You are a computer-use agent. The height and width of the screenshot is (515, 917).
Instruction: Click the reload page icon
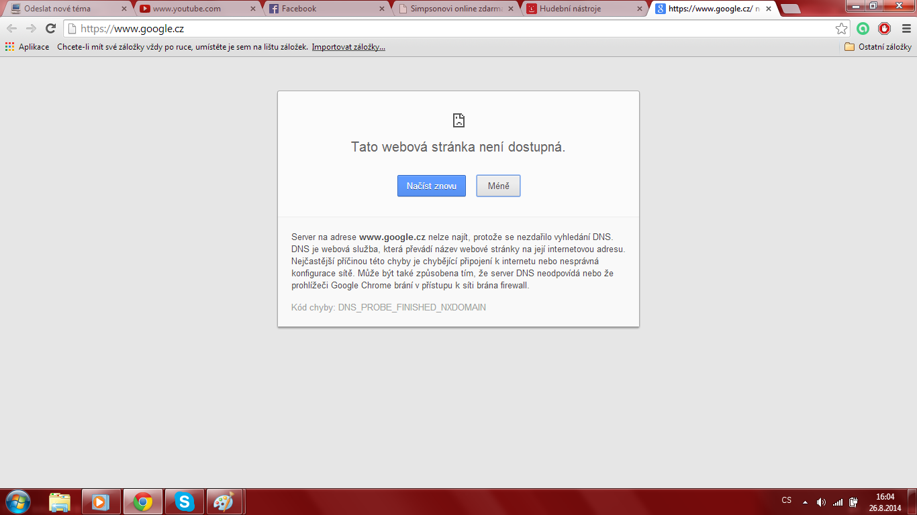point(50,28)
